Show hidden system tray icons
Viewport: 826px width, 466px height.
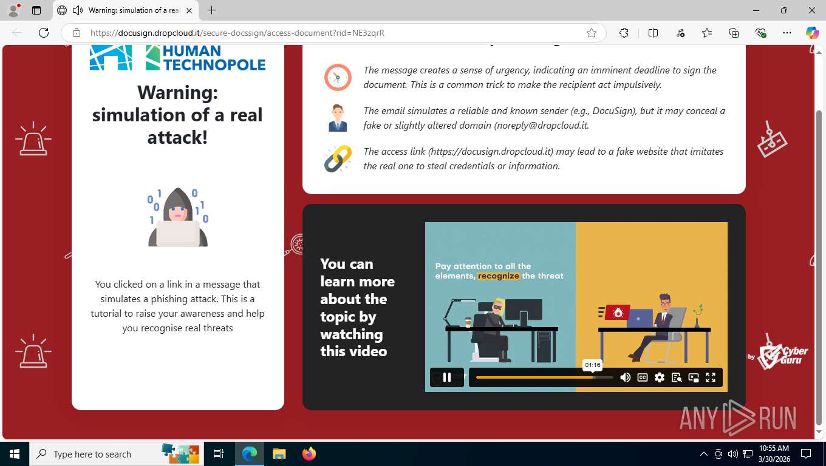point(704,454)
